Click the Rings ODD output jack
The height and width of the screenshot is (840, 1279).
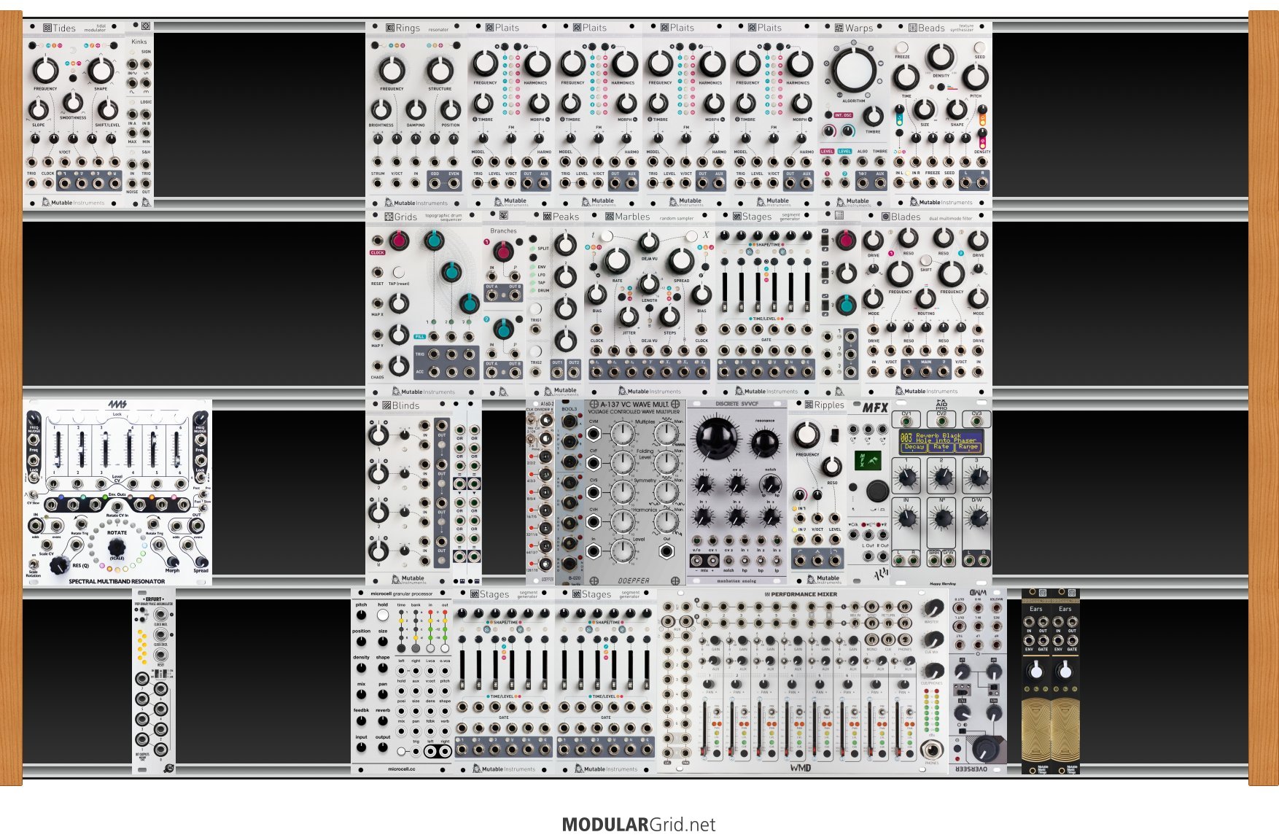(435, 182)
